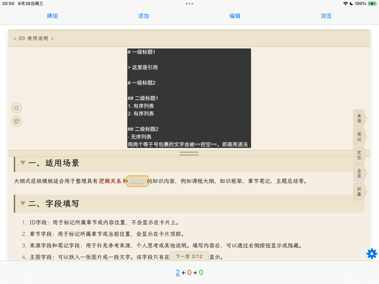Open the 浏览 browse tab
The width and height of the screenshot is (379, 284).
[326, 16]
